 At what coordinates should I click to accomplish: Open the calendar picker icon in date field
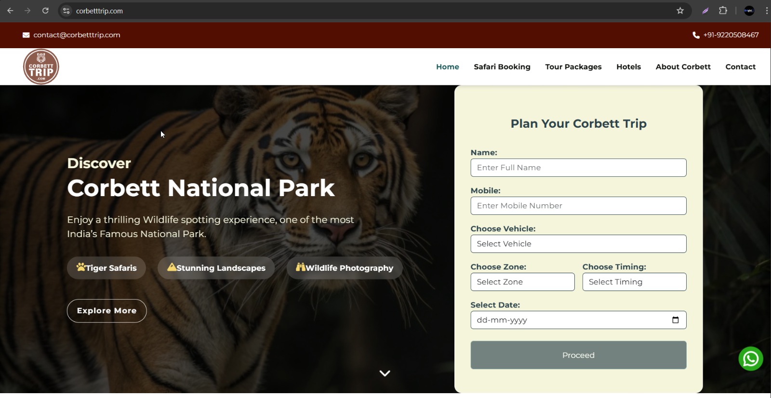click(x=675, y=320)
